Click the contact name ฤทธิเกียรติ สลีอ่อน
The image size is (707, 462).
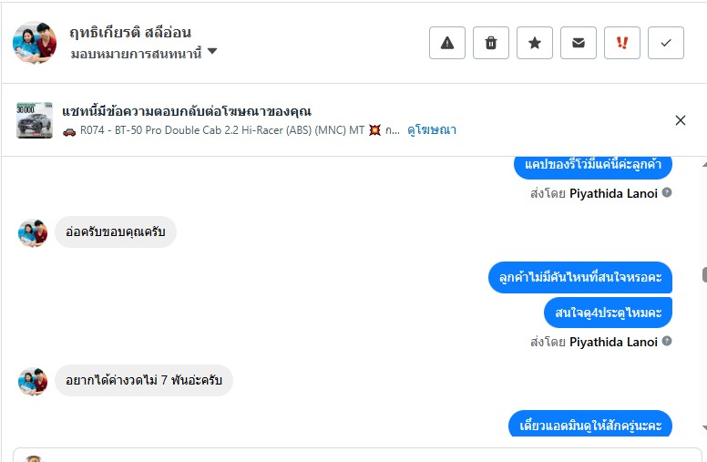[x=130, y=33]
